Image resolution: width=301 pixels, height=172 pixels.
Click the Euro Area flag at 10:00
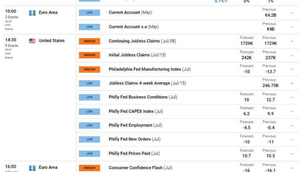pos(32,13)
